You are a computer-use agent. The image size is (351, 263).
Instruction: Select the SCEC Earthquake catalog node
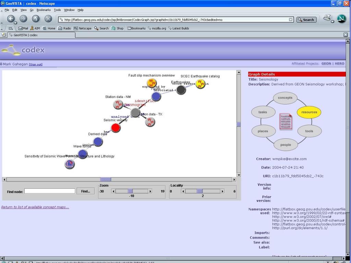(200, 84)
